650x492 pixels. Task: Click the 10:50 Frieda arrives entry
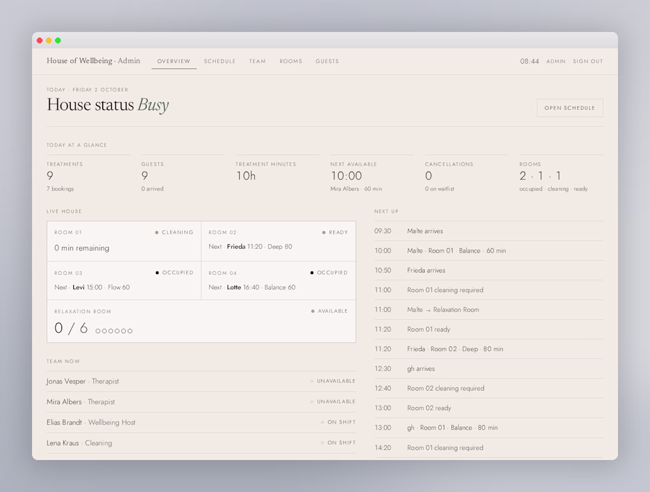click(x=489, y=270)
